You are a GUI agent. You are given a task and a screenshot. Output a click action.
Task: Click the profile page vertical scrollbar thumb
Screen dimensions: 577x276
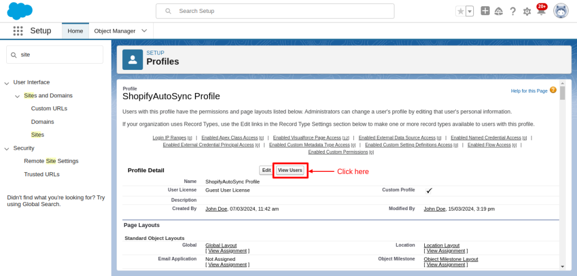pyautogui.click(x=562, y=93)
